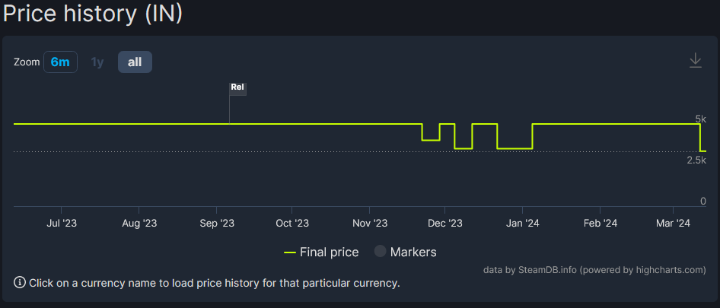Select the 6m zoom button
The height and width of the screenshot is (308, 720).
(60, 62)
